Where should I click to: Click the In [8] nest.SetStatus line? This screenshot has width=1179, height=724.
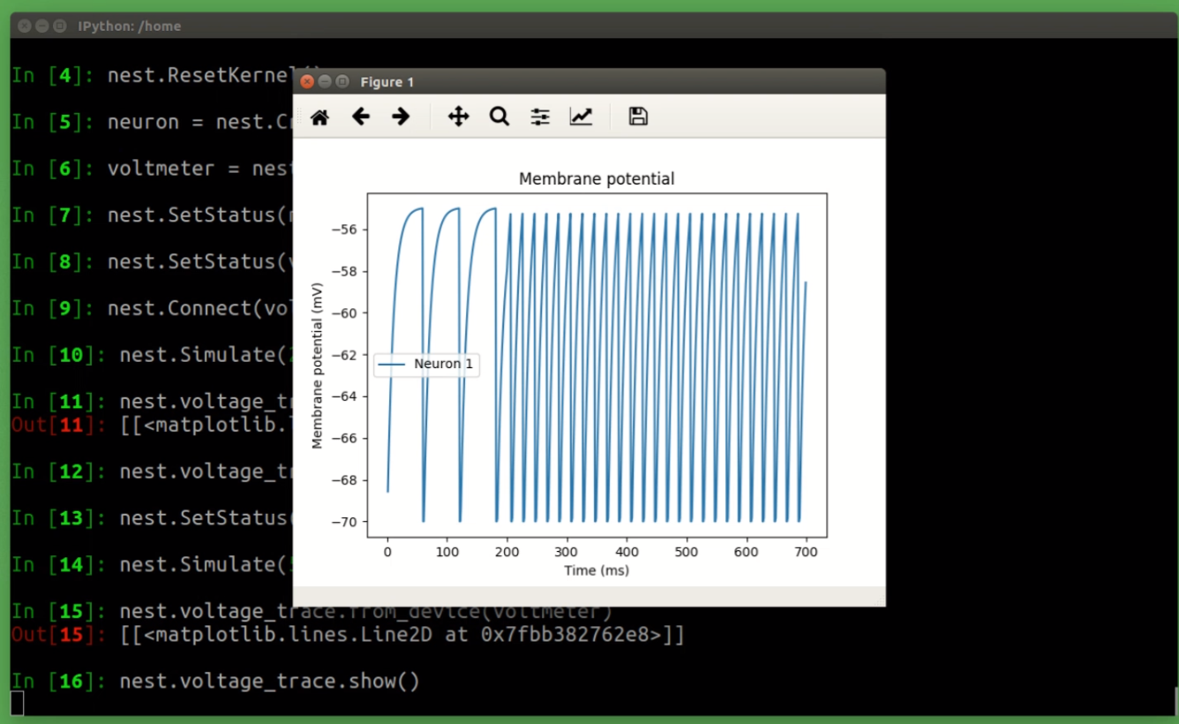[x=152, y=261]
